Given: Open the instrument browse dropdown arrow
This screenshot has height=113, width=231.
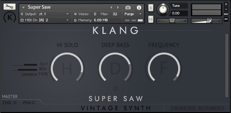Looking at the screenshot, I should [x=23, y=7].
